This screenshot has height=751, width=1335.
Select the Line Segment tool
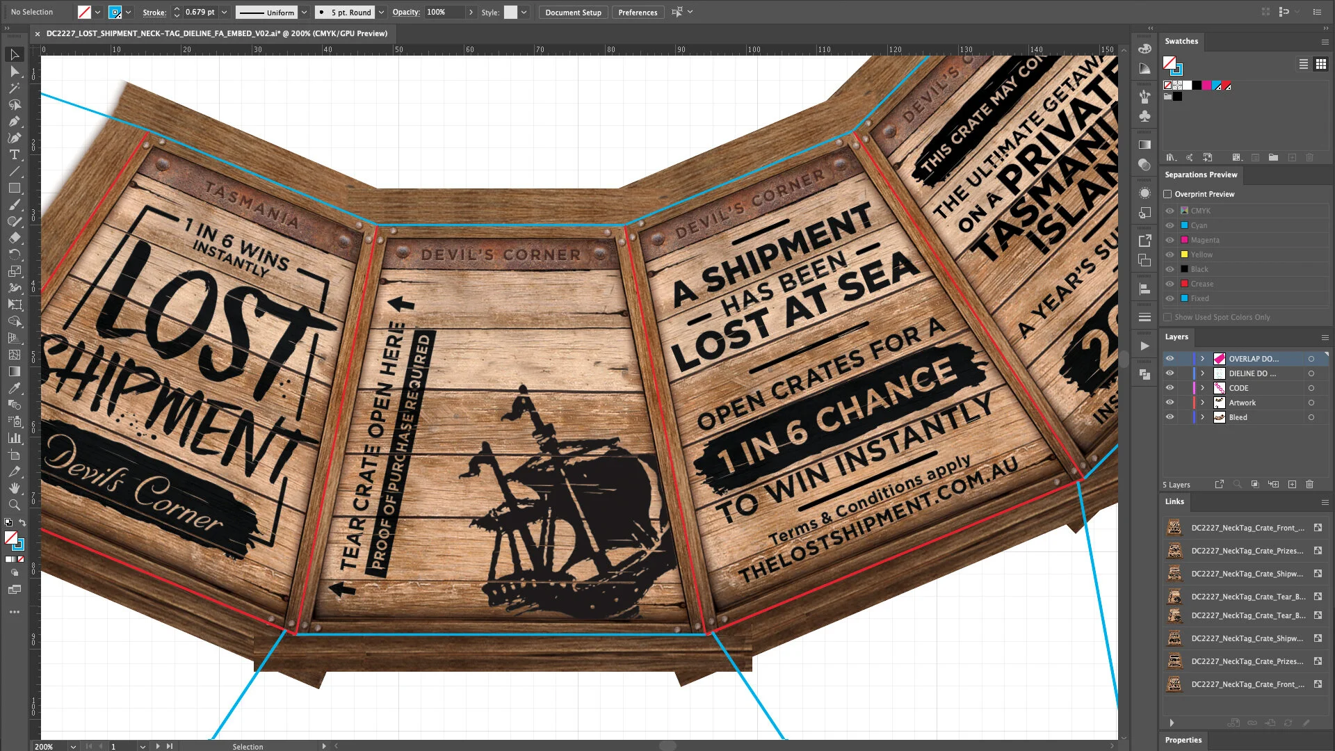(15, 172)
